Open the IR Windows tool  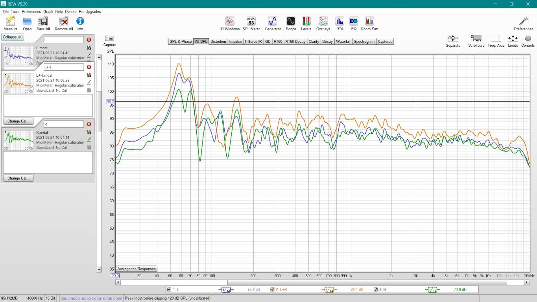230,24
